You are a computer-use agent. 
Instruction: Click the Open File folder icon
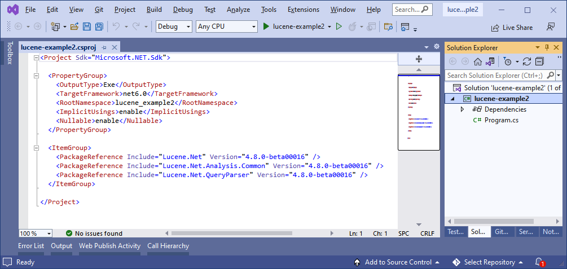(x=75, y=27)
